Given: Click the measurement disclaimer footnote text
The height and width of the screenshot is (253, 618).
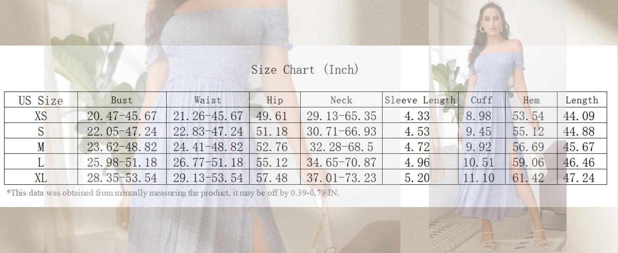Looking at the screenshot, I should click(173, 193).
